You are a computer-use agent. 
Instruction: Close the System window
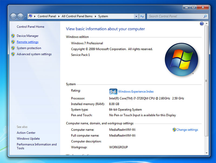[x=203, y=7]
